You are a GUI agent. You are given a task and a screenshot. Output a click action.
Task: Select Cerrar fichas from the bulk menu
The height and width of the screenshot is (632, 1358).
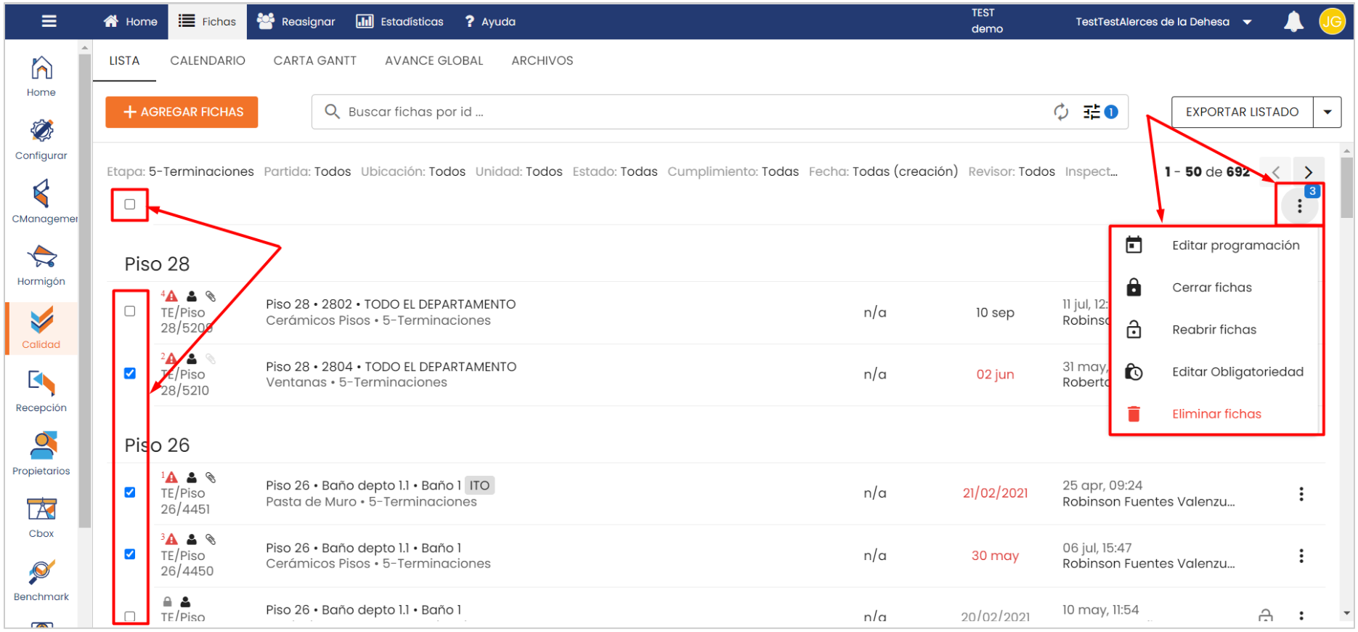pos(1211,288)
